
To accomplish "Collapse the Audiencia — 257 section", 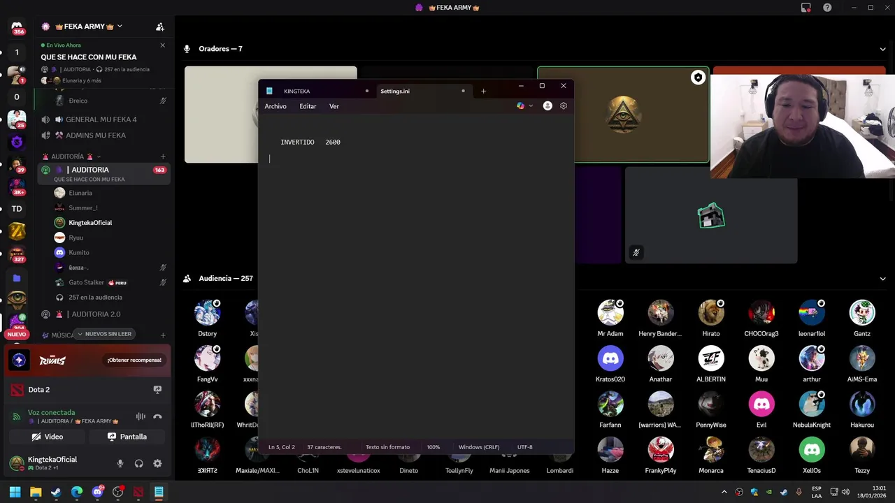I will pos(882,279).
